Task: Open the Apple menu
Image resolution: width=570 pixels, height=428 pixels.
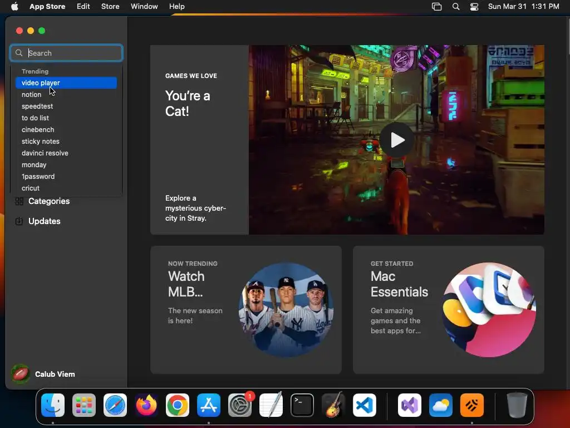Action: [14, 7]
